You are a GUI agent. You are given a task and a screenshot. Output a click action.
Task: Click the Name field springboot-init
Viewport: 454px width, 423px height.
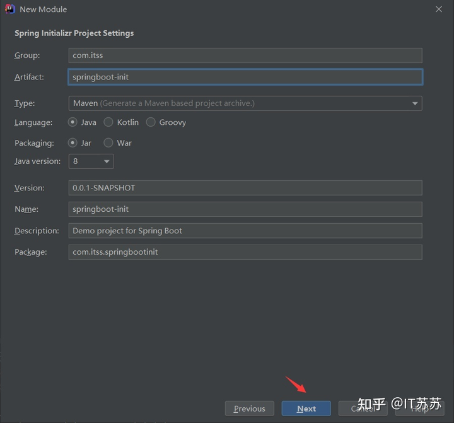[x=245, y=209]
